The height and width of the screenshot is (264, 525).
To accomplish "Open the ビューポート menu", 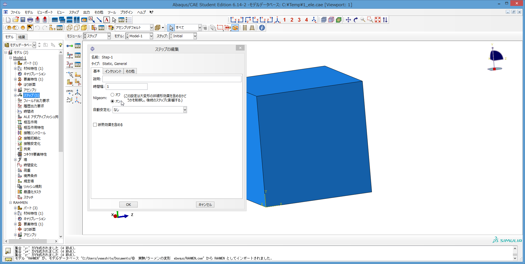I will [45, 12].
